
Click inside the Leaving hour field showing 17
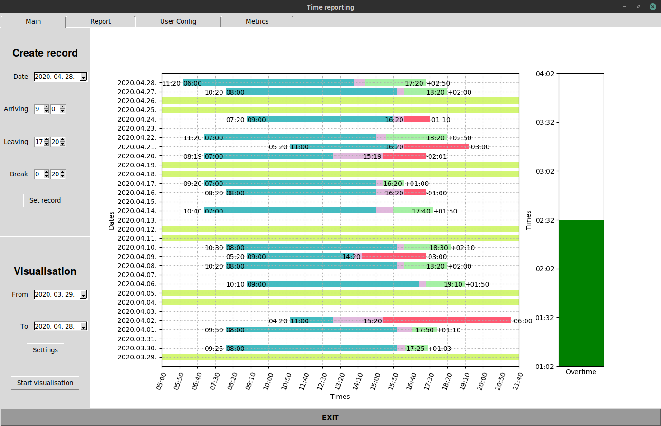[38, 142]
